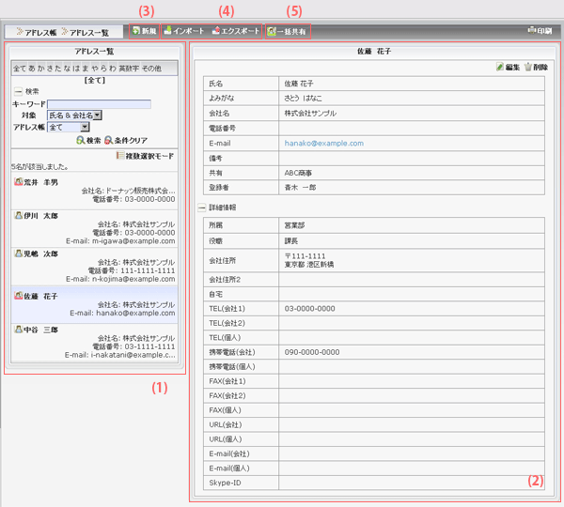This screenshot has height=507, width=564.
Task: Open the エクスポート (Export) function
Action: (236, 31)
